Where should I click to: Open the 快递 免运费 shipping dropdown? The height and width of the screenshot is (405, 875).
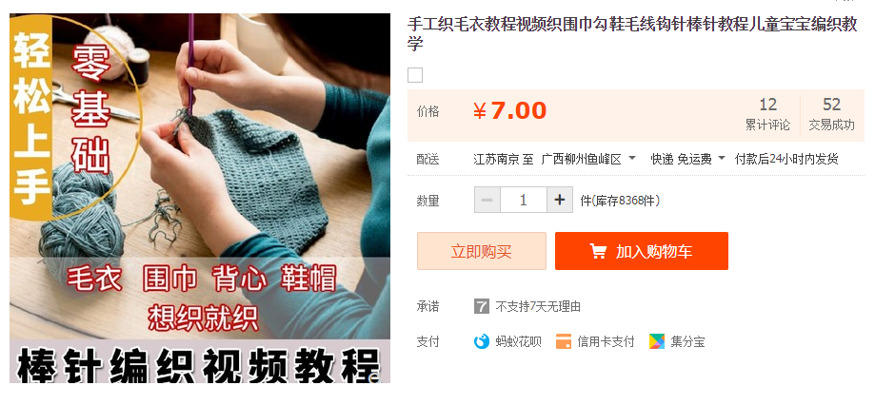(688, 160)
